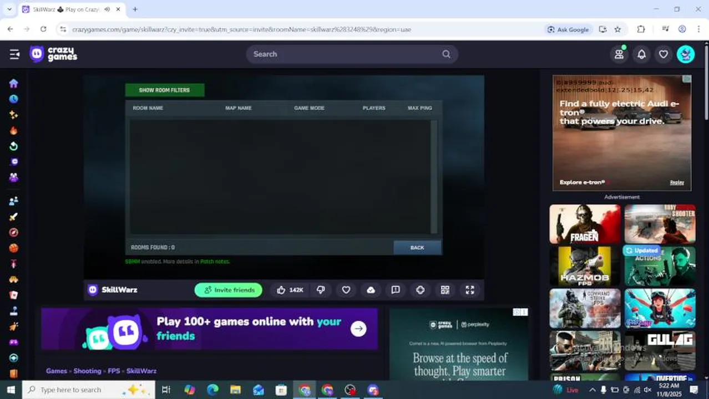Open New games sparkle icon in sidebar
This screenshot has width=709, height=399.
(14, 115)
